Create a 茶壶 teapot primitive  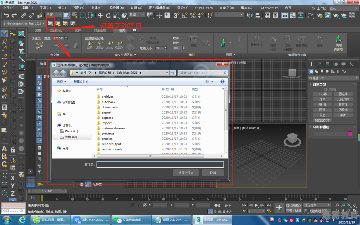coord(322,115)
